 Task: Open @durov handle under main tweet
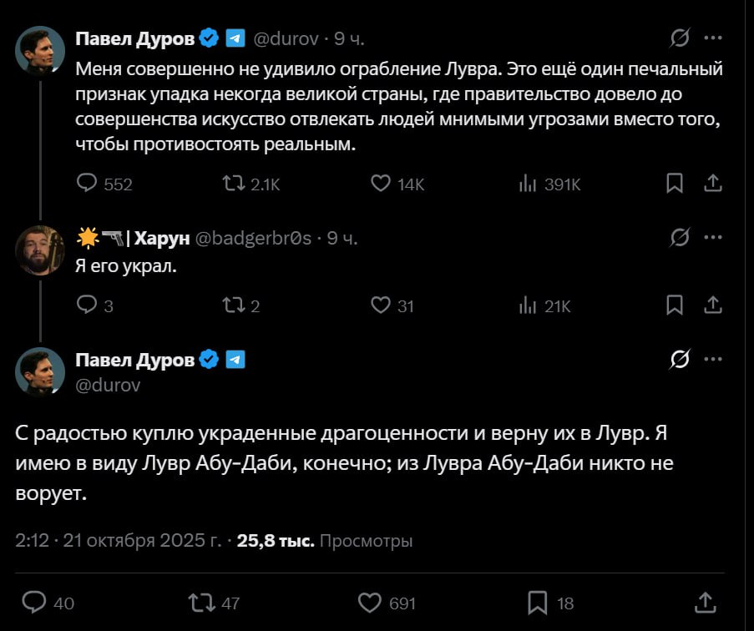[108, 385]
